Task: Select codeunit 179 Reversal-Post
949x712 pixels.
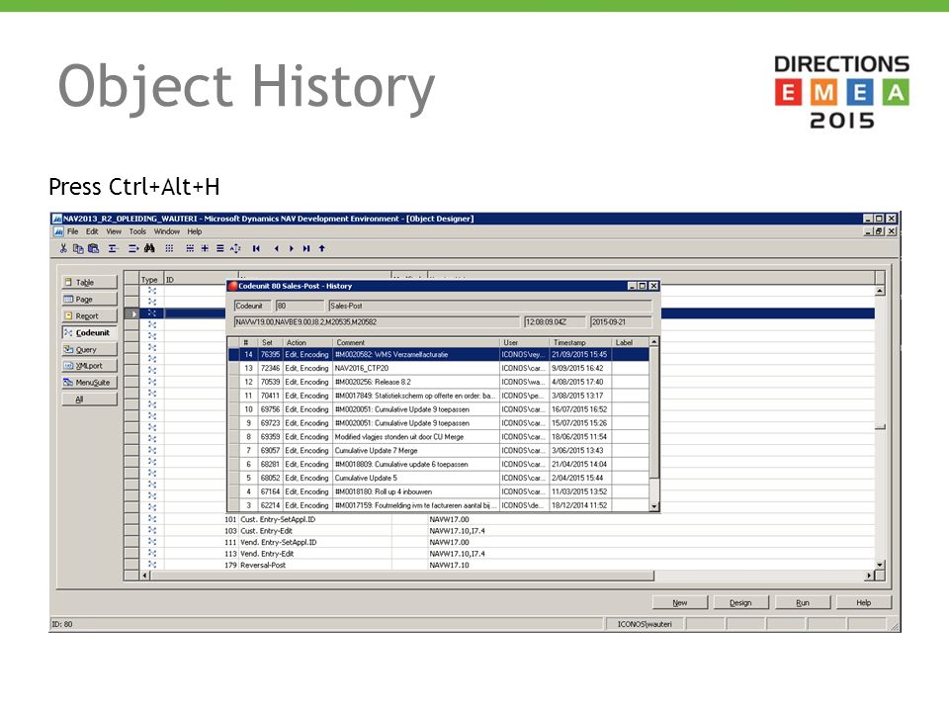Action: [499, 565]
